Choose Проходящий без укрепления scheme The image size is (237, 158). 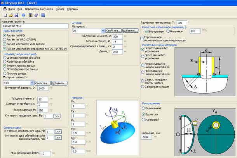(x=143, y=56)
